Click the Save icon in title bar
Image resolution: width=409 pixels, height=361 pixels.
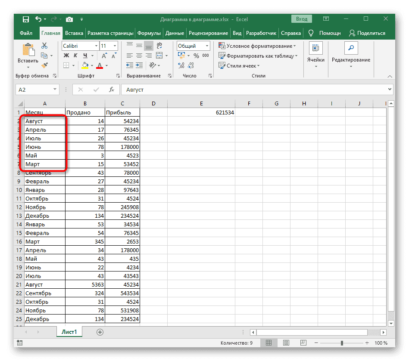tap(26, 19)
